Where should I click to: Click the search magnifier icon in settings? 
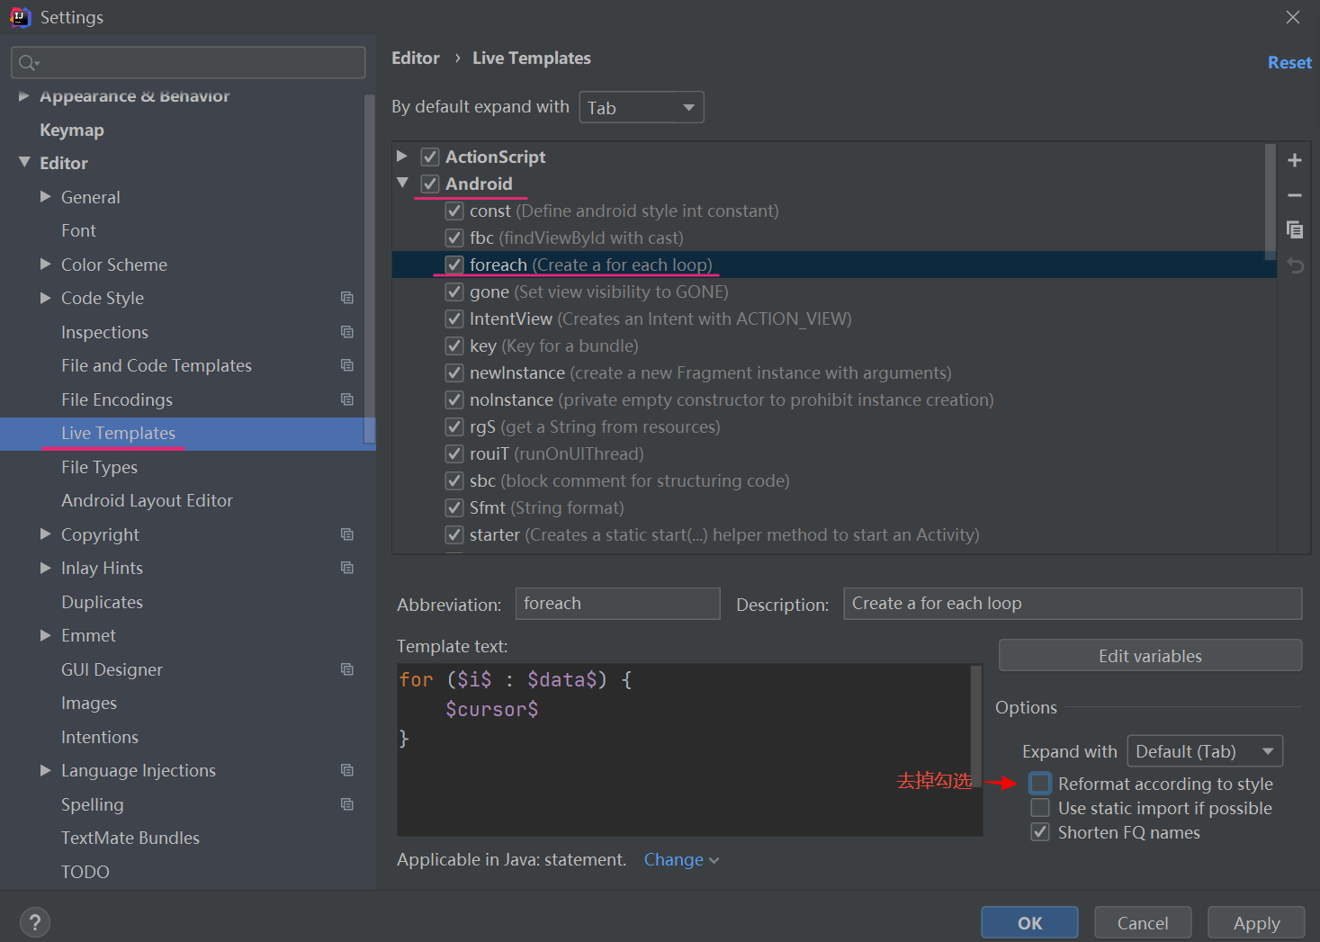point(28,62)
